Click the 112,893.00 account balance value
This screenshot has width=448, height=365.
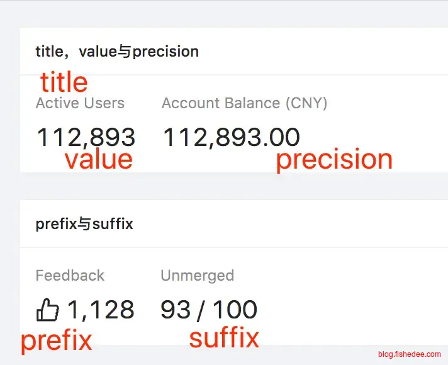[231, 137]
